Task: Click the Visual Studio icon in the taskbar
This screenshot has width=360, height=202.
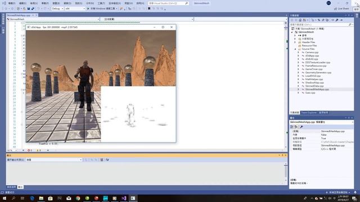Action: [x=124, y=198]
